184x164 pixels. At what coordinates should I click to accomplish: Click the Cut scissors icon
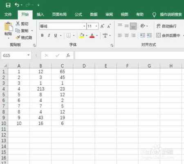coord(18,23)
